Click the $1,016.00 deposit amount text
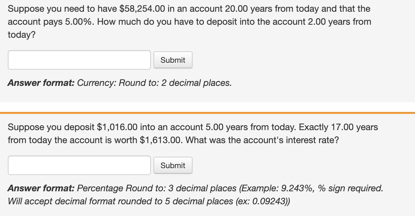The width and height of the screenshot is (415, 216). click(x=117, y=127)
